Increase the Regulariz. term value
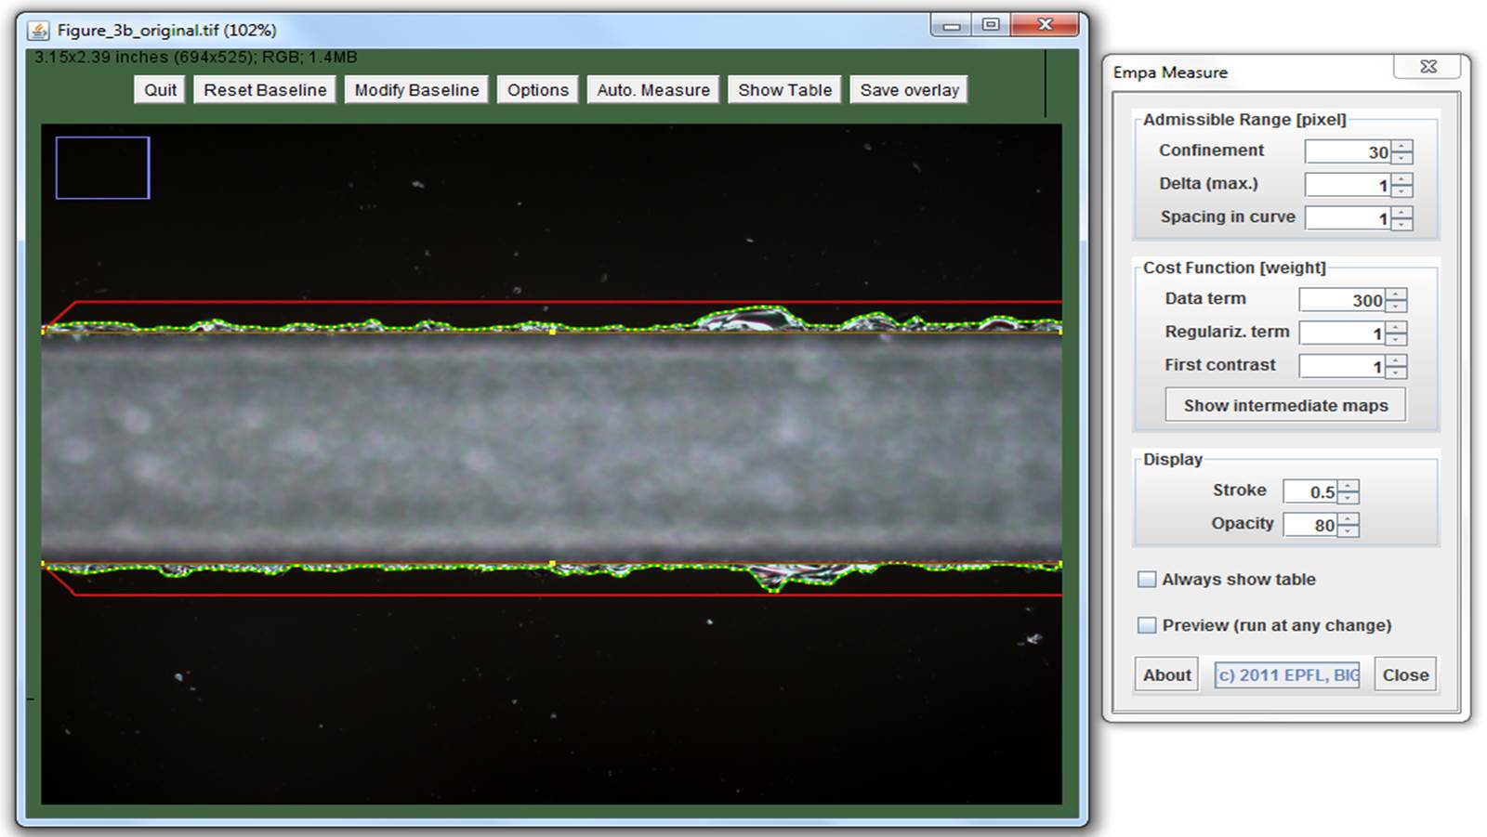The image size is (1487, 837). [1397, 327]
